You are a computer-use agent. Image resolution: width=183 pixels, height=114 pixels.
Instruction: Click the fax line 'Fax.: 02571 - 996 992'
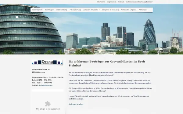(x=42, y=83)
